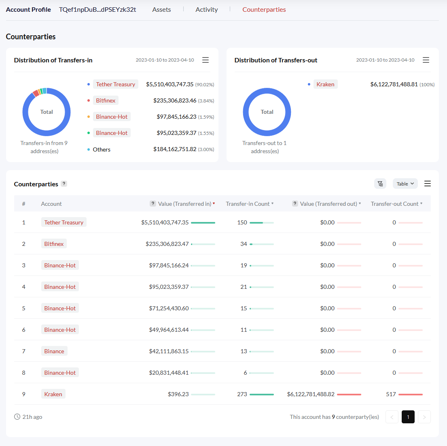
Task: Switch to the Assets tab
Action: point(161,9)
